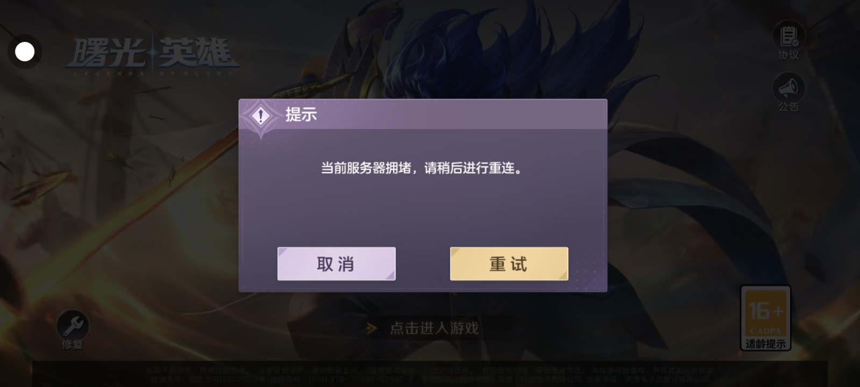This screenshot has width=860, height=387.
Task: Click the CADPA text on the rating badge
Action: [765, 331]
